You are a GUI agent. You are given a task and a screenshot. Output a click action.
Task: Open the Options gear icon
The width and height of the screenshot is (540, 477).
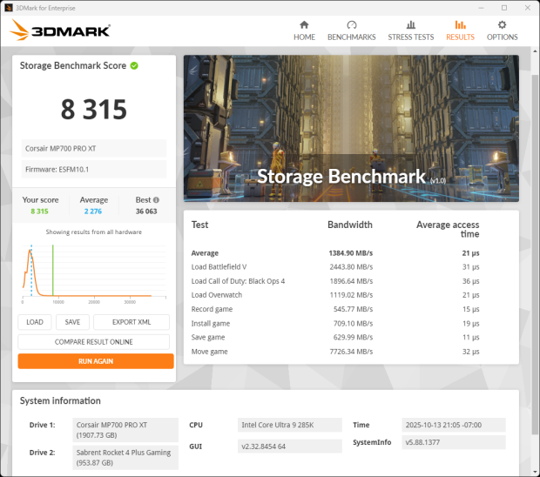pos(502,25)
